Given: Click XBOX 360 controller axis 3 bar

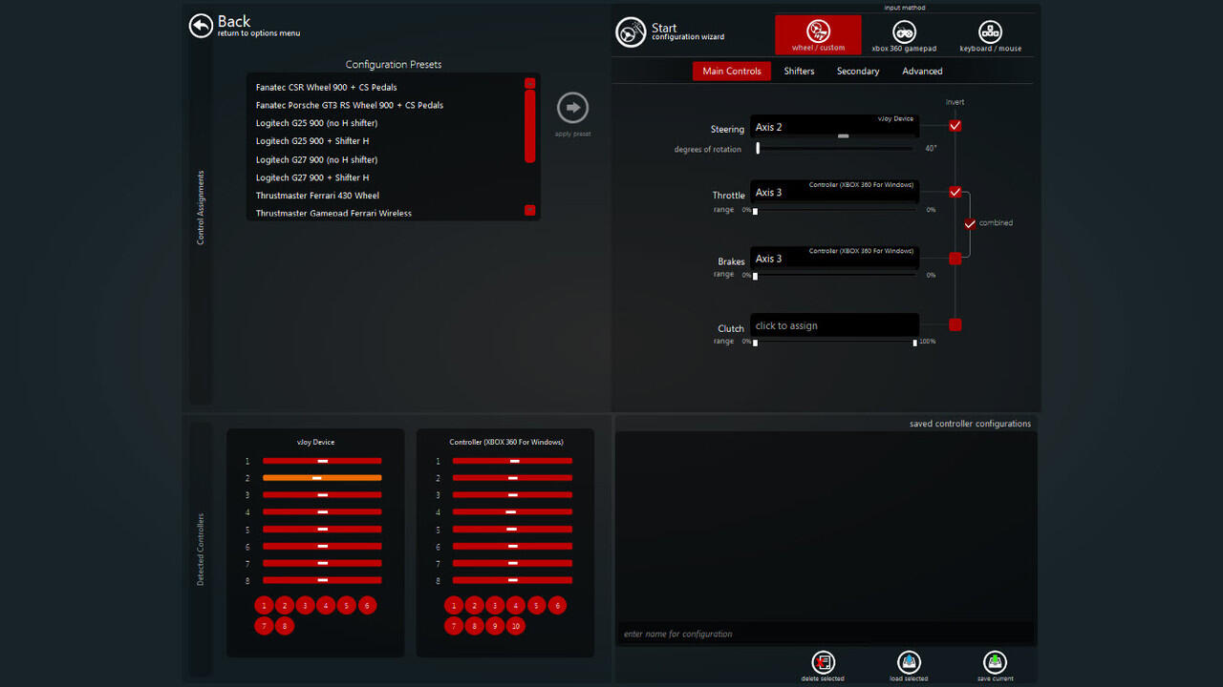Looking at the screenshot, I should 512,495.
